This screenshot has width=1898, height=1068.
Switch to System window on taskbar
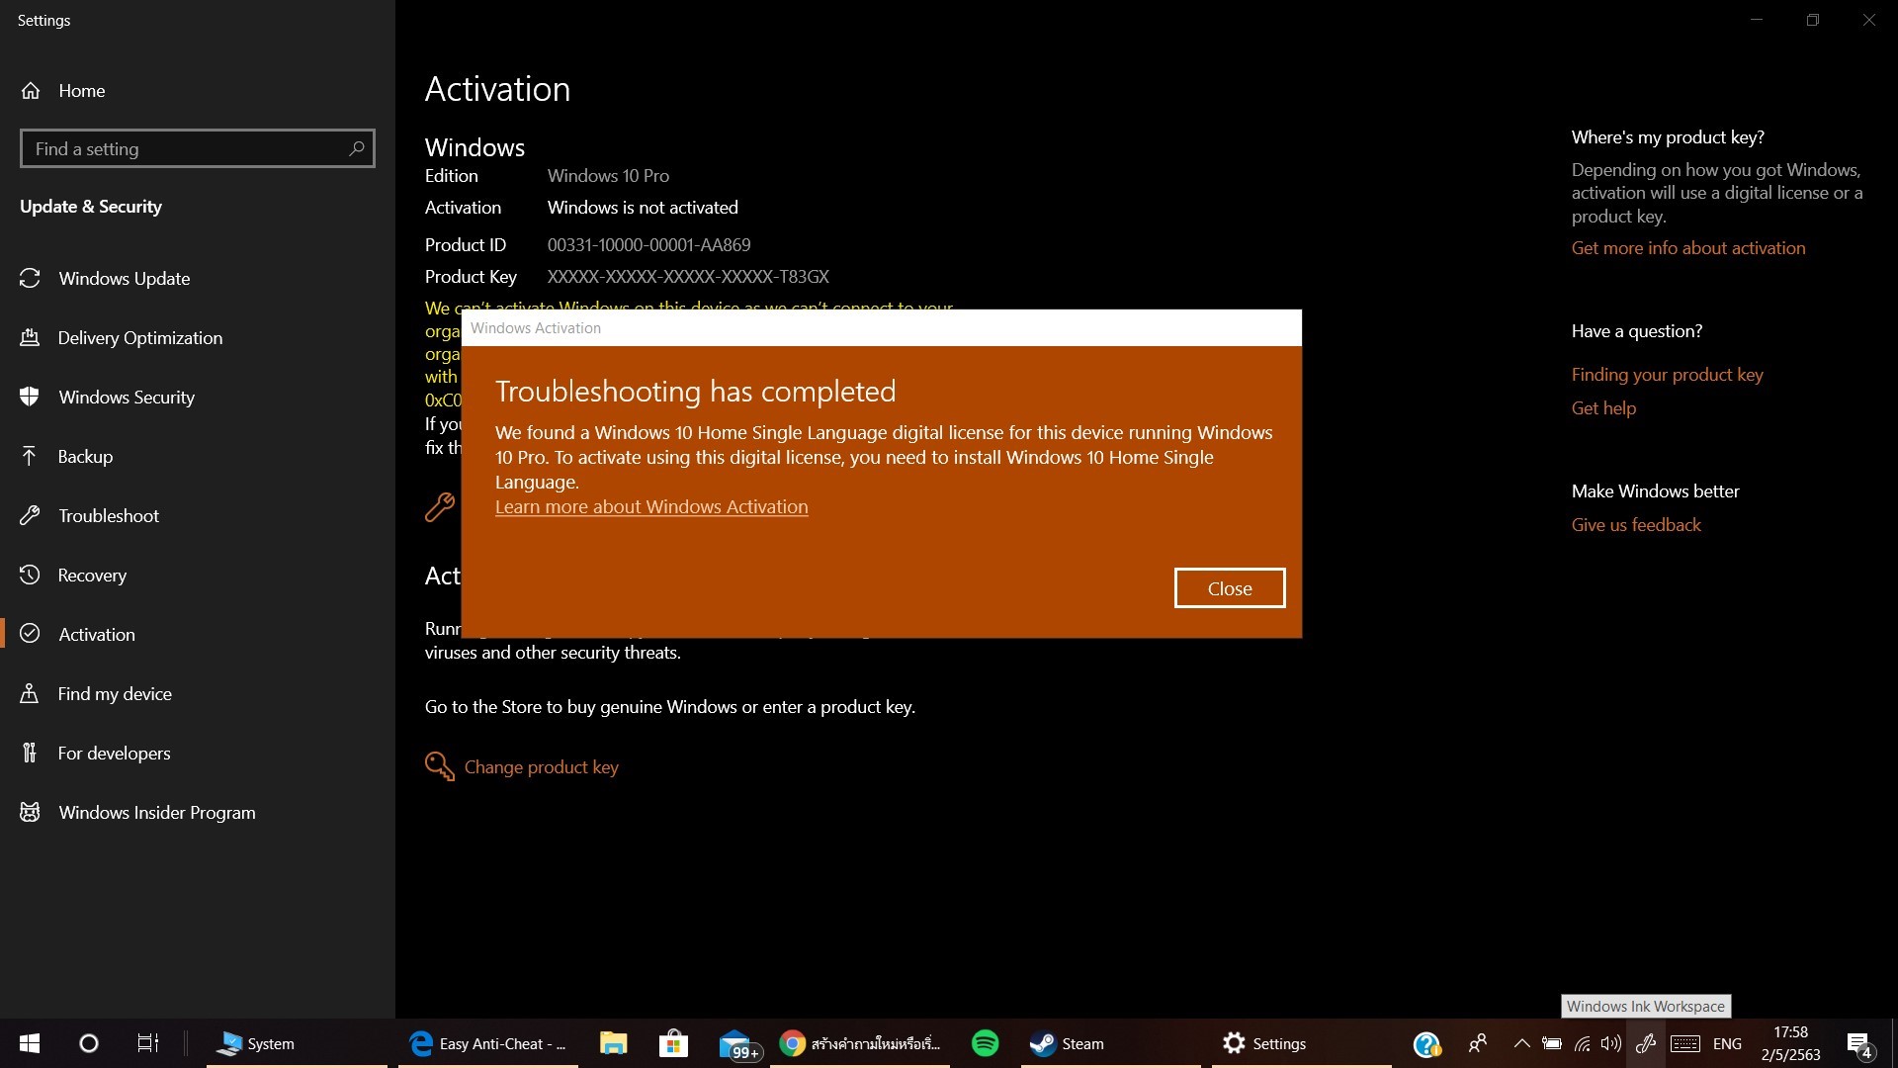tap(297, 1043)
